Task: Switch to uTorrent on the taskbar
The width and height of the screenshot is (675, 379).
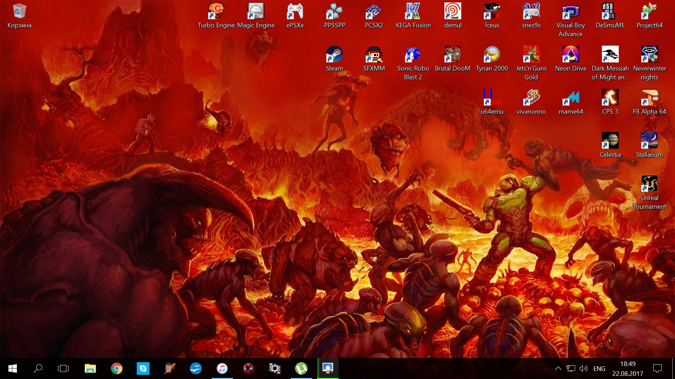Action: 301,368
